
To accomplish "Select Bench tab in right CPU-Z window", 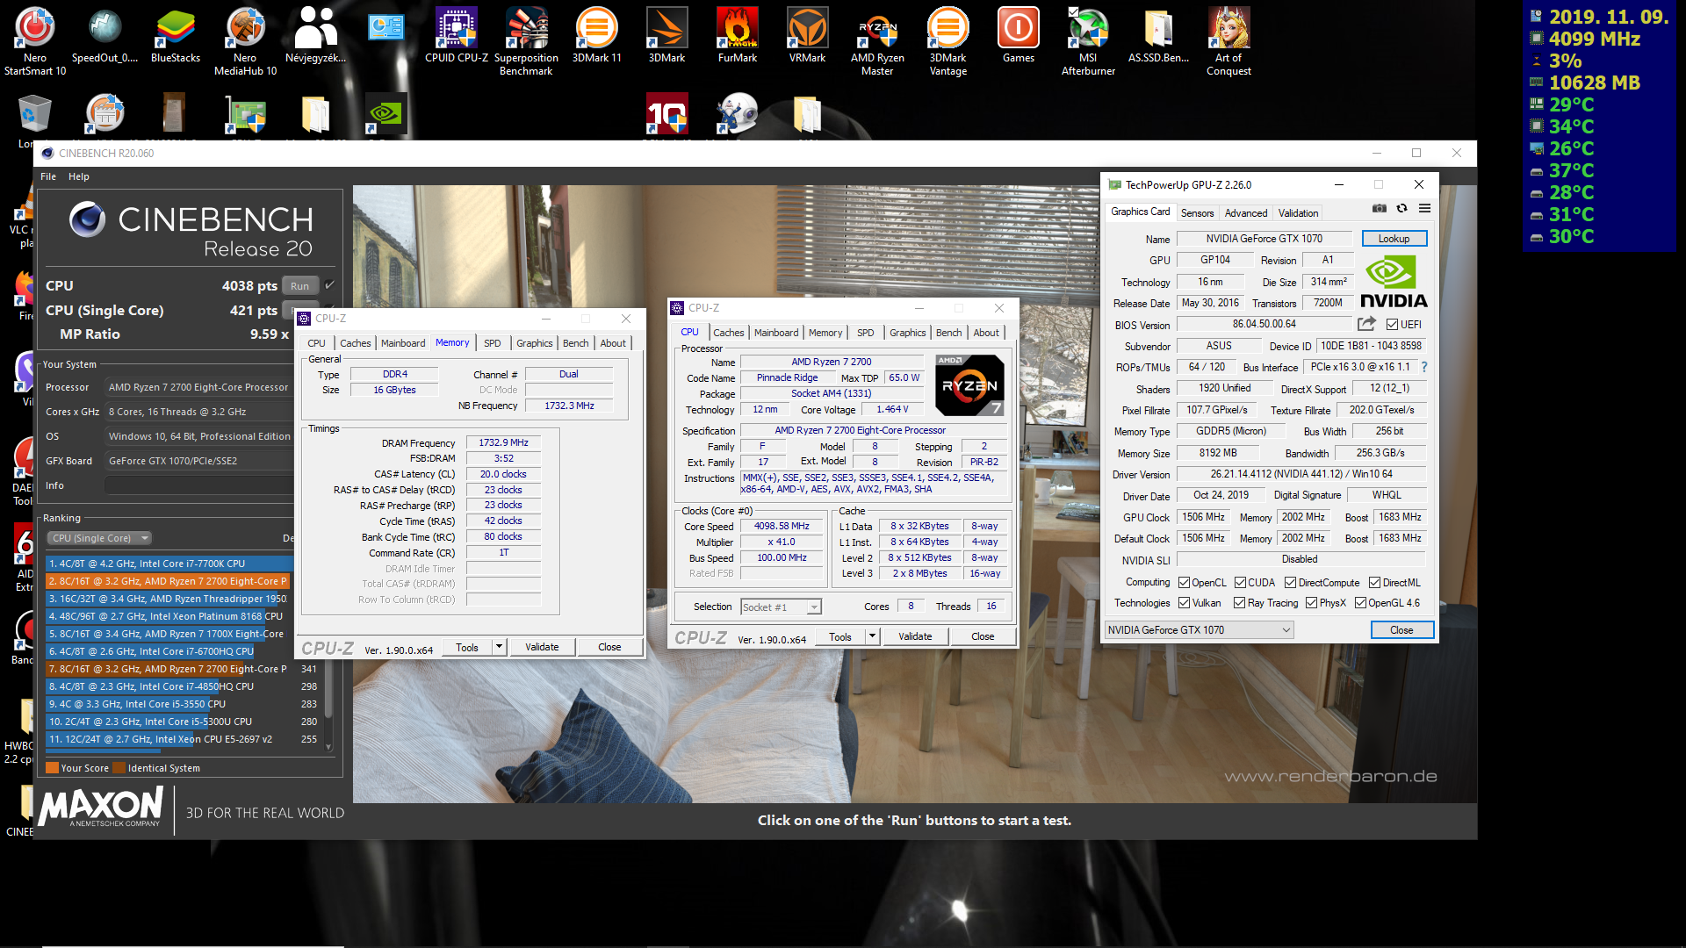I will coord(948,333).
